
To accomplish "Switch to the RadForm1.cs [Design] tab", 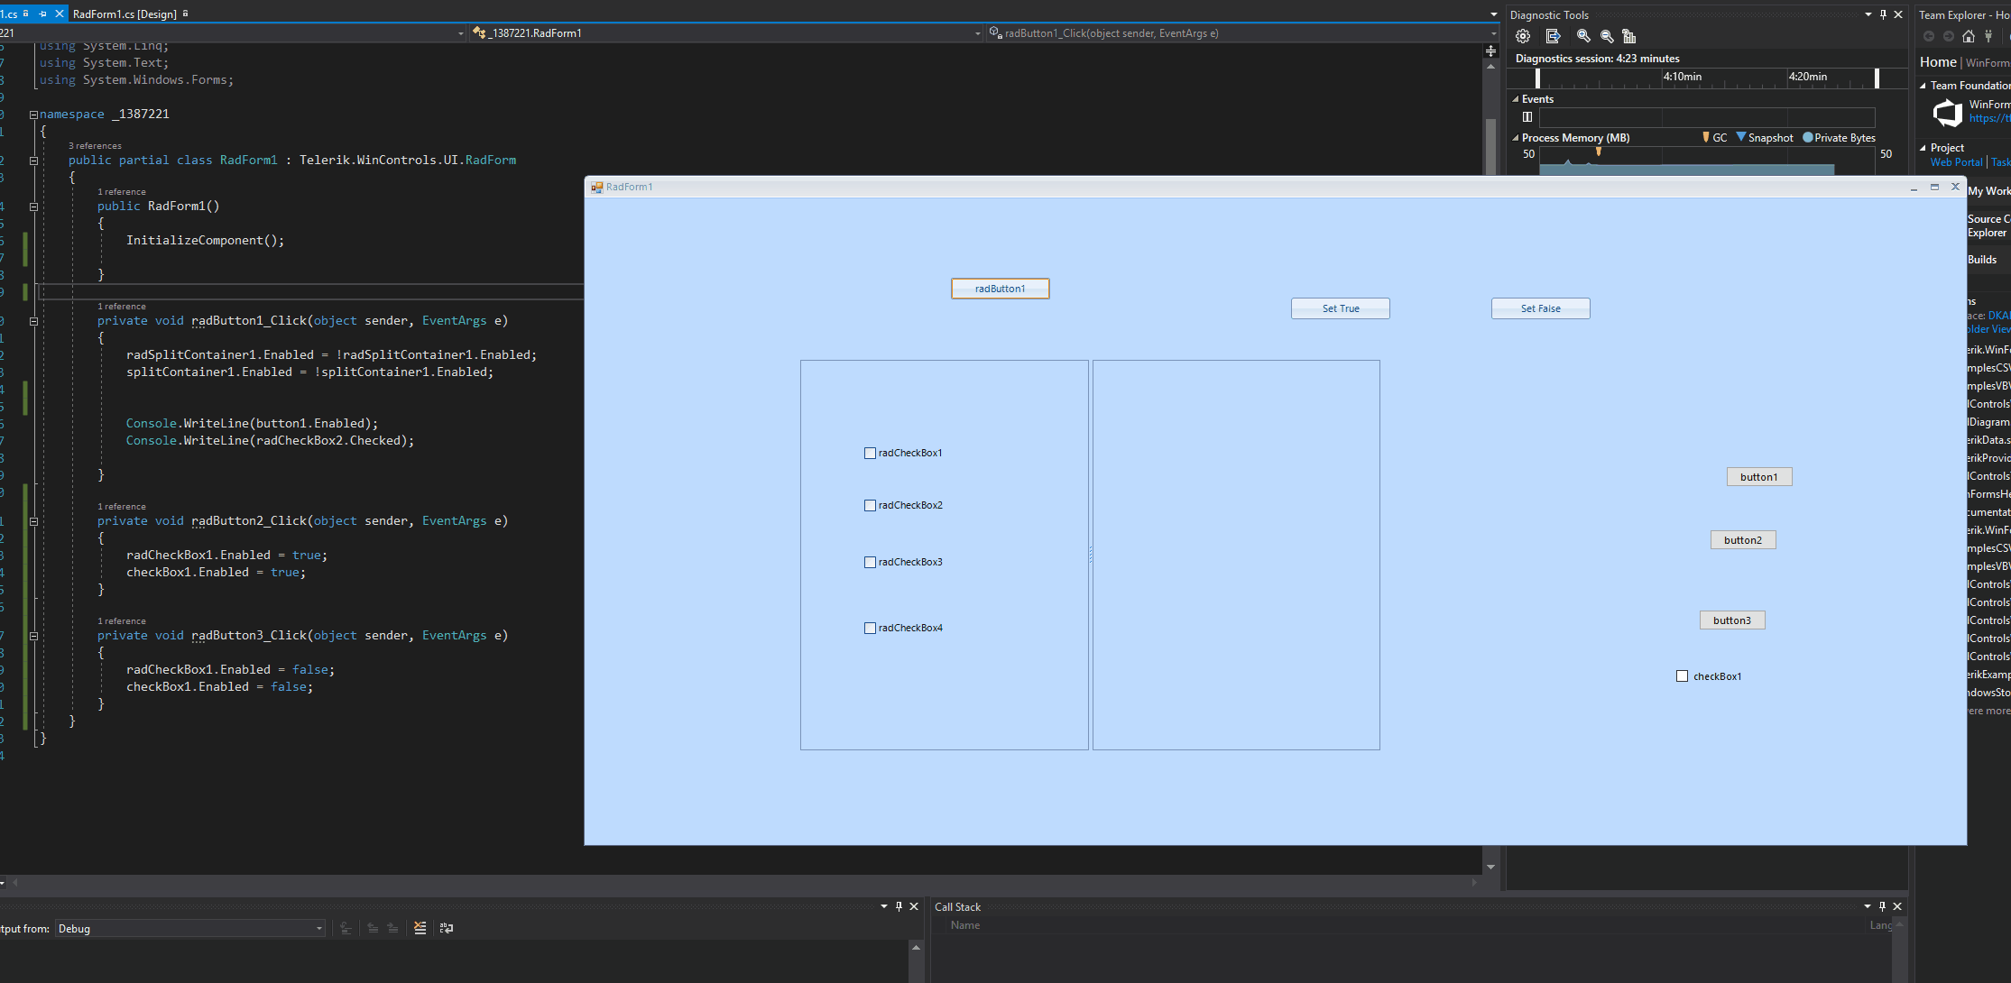I will coord(125,14).
